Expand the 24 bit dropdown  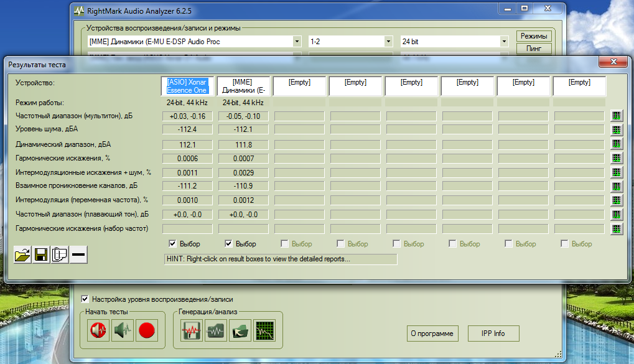(504, 41)
